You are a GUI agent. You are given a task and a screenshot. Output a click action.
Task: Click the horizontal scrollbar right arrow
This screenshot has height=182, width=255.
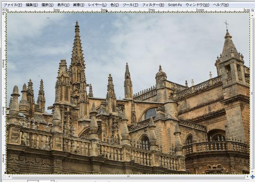[x=248, y=176]
